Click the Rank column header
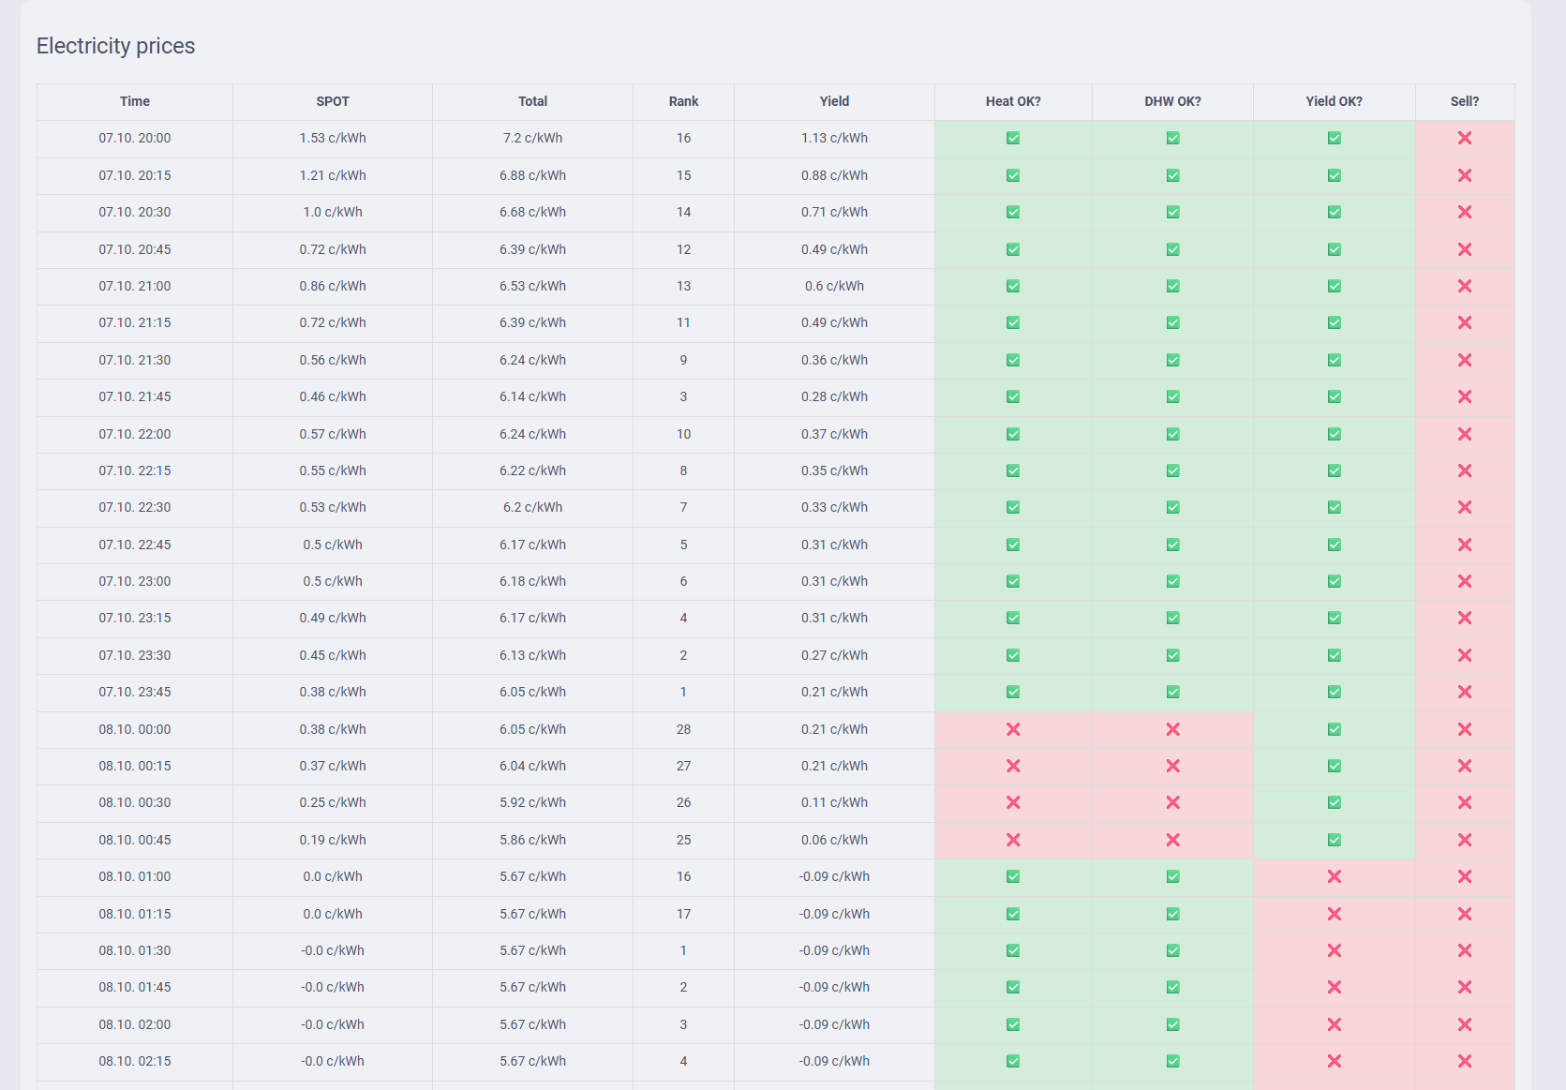 pyautogui.click(x=683, y=101)
